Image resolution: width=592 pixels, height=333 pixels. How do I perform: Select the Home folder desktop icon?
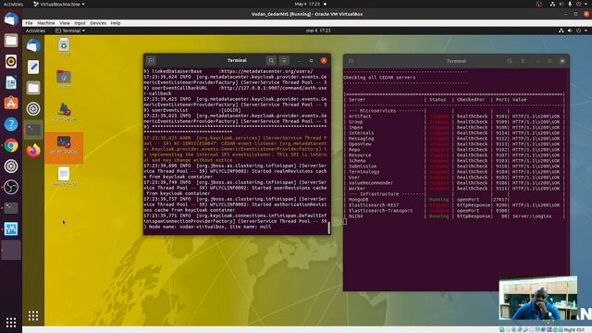point(64,80)
